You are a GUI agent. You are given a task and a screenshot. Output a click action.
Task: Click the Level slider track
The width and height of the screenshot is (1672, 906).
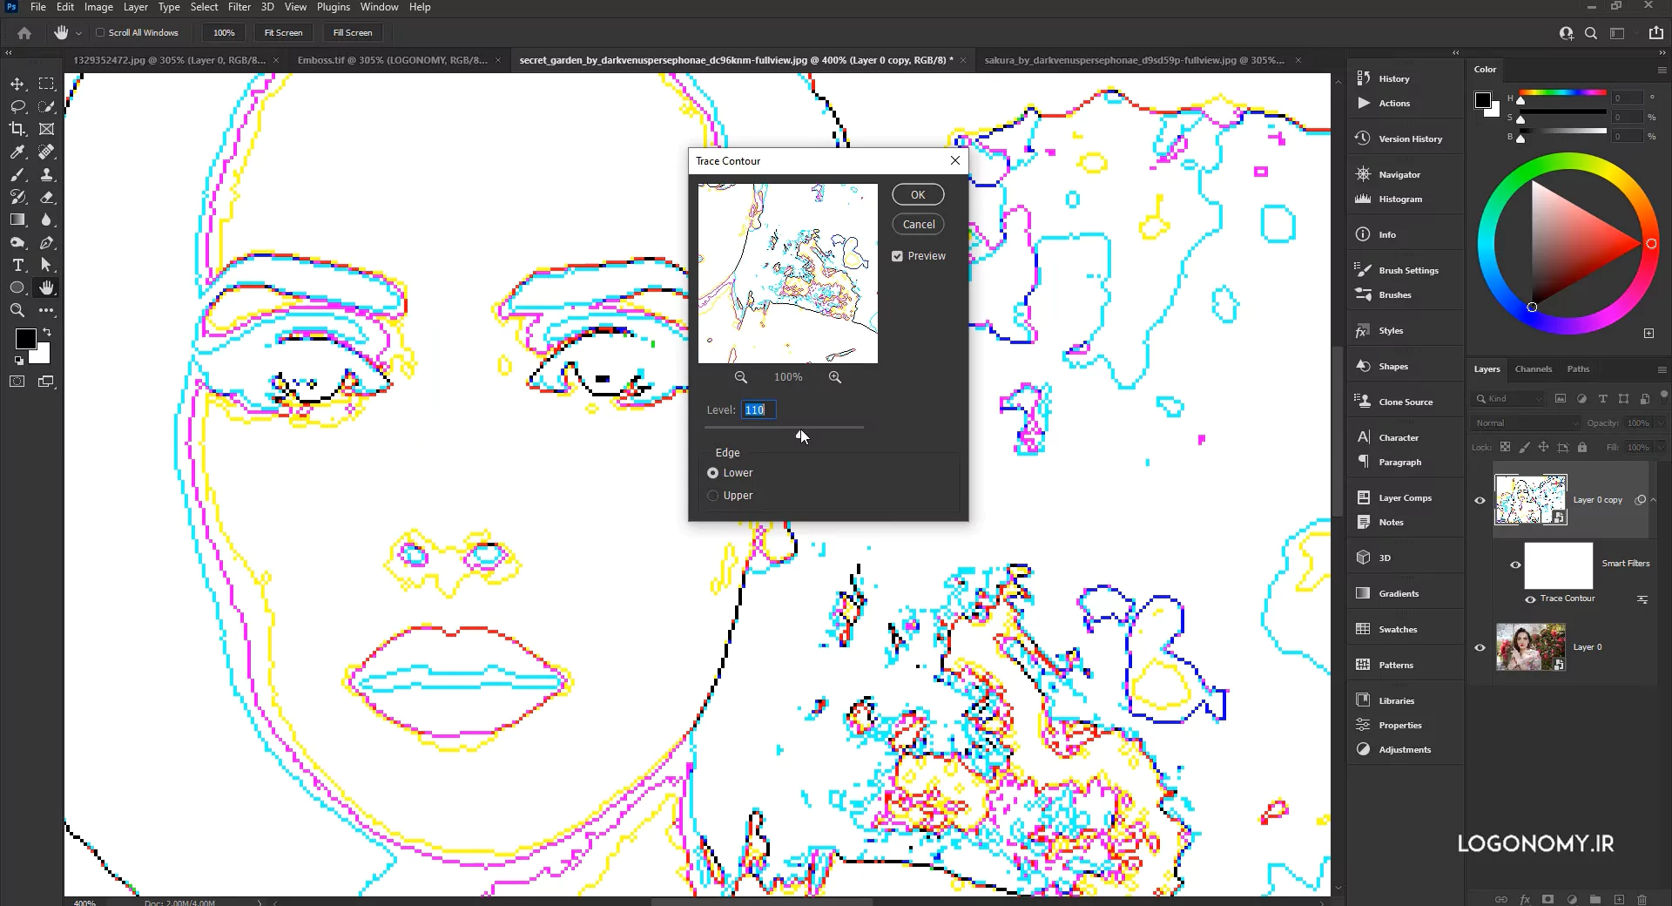(784, 428)
